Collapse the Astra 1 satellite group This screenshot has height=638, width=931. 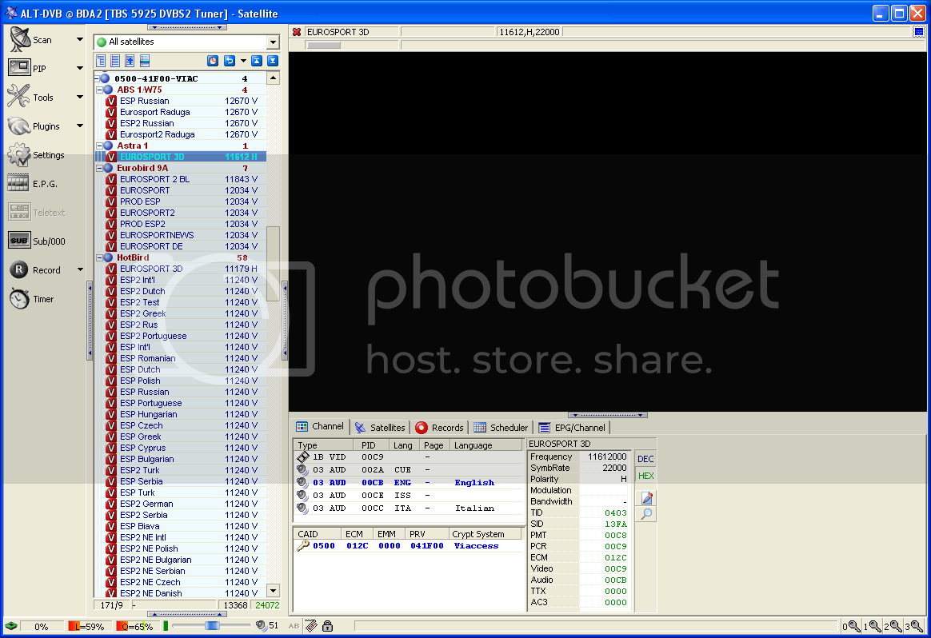pos(100,146)
